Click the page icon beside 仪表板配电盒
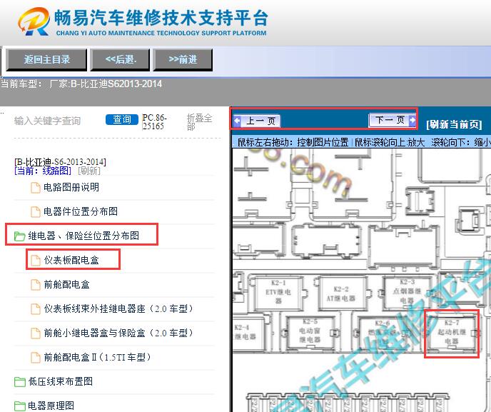 pyautogui.click(x=36, y=261)
